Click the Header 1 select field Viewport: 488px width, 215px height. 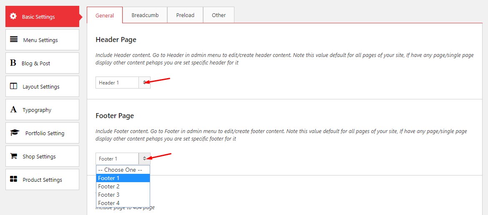117,82
